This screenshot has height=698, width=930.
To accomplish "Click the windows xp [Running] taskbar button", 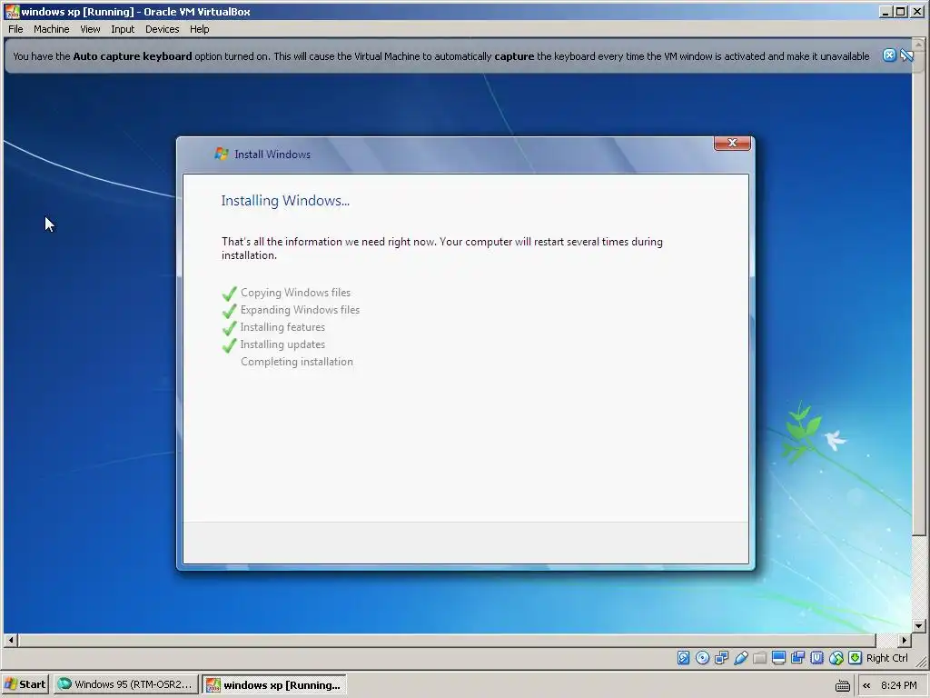I will 274,684.
